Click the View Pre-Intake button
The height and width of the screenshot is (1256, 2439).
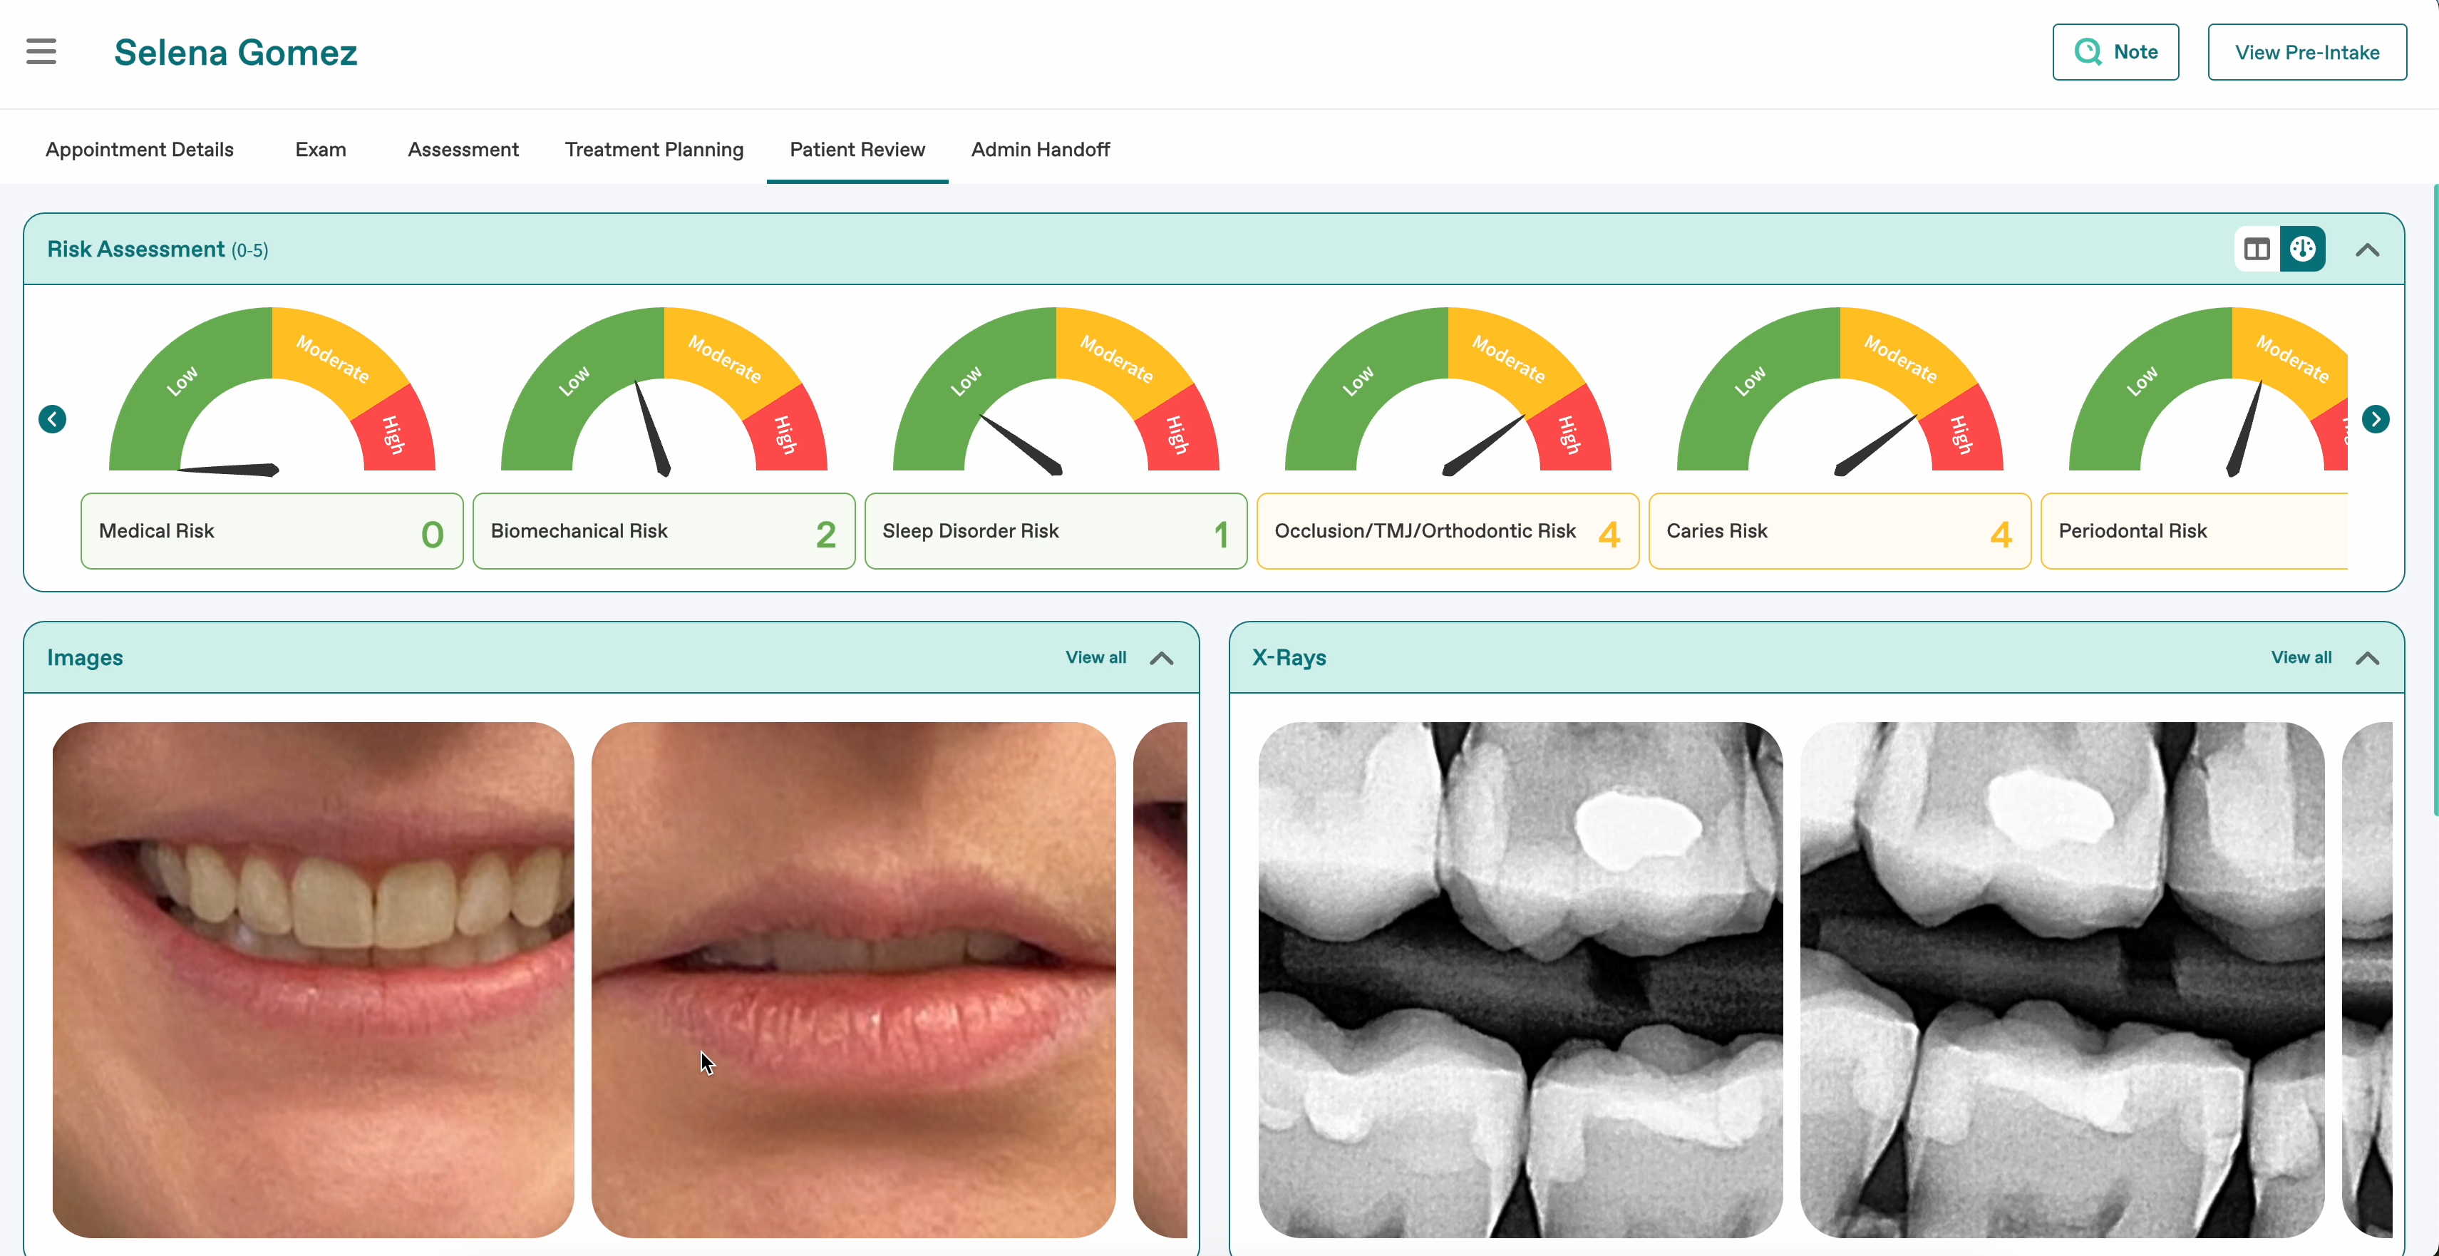click(2306, 52)
